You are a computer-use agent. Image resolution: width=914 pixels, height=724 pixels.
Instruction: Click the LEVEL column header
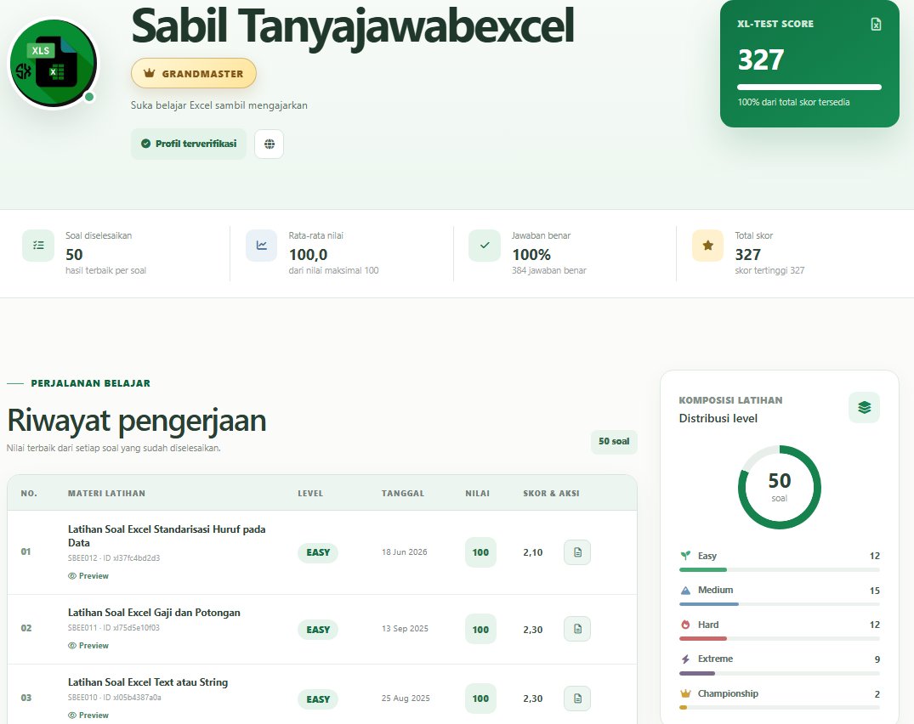pyautogui.click(x=310, y=494)
